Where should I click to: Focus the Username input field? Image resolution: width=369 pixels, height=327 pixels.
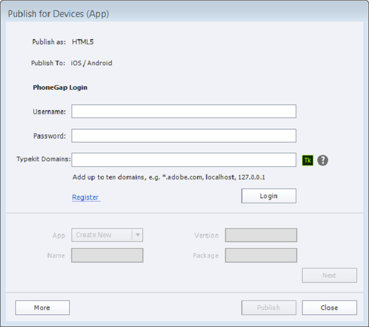pos(183,111)
